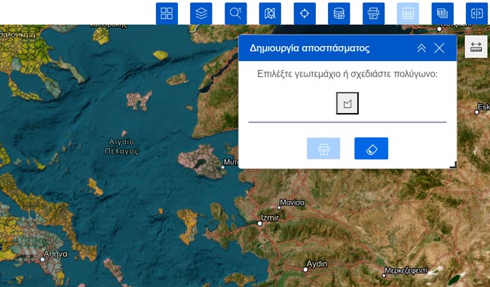Toggle the highlighted extract table tool
This screenshot has height=287, width=490.
(x=408, y=14)
